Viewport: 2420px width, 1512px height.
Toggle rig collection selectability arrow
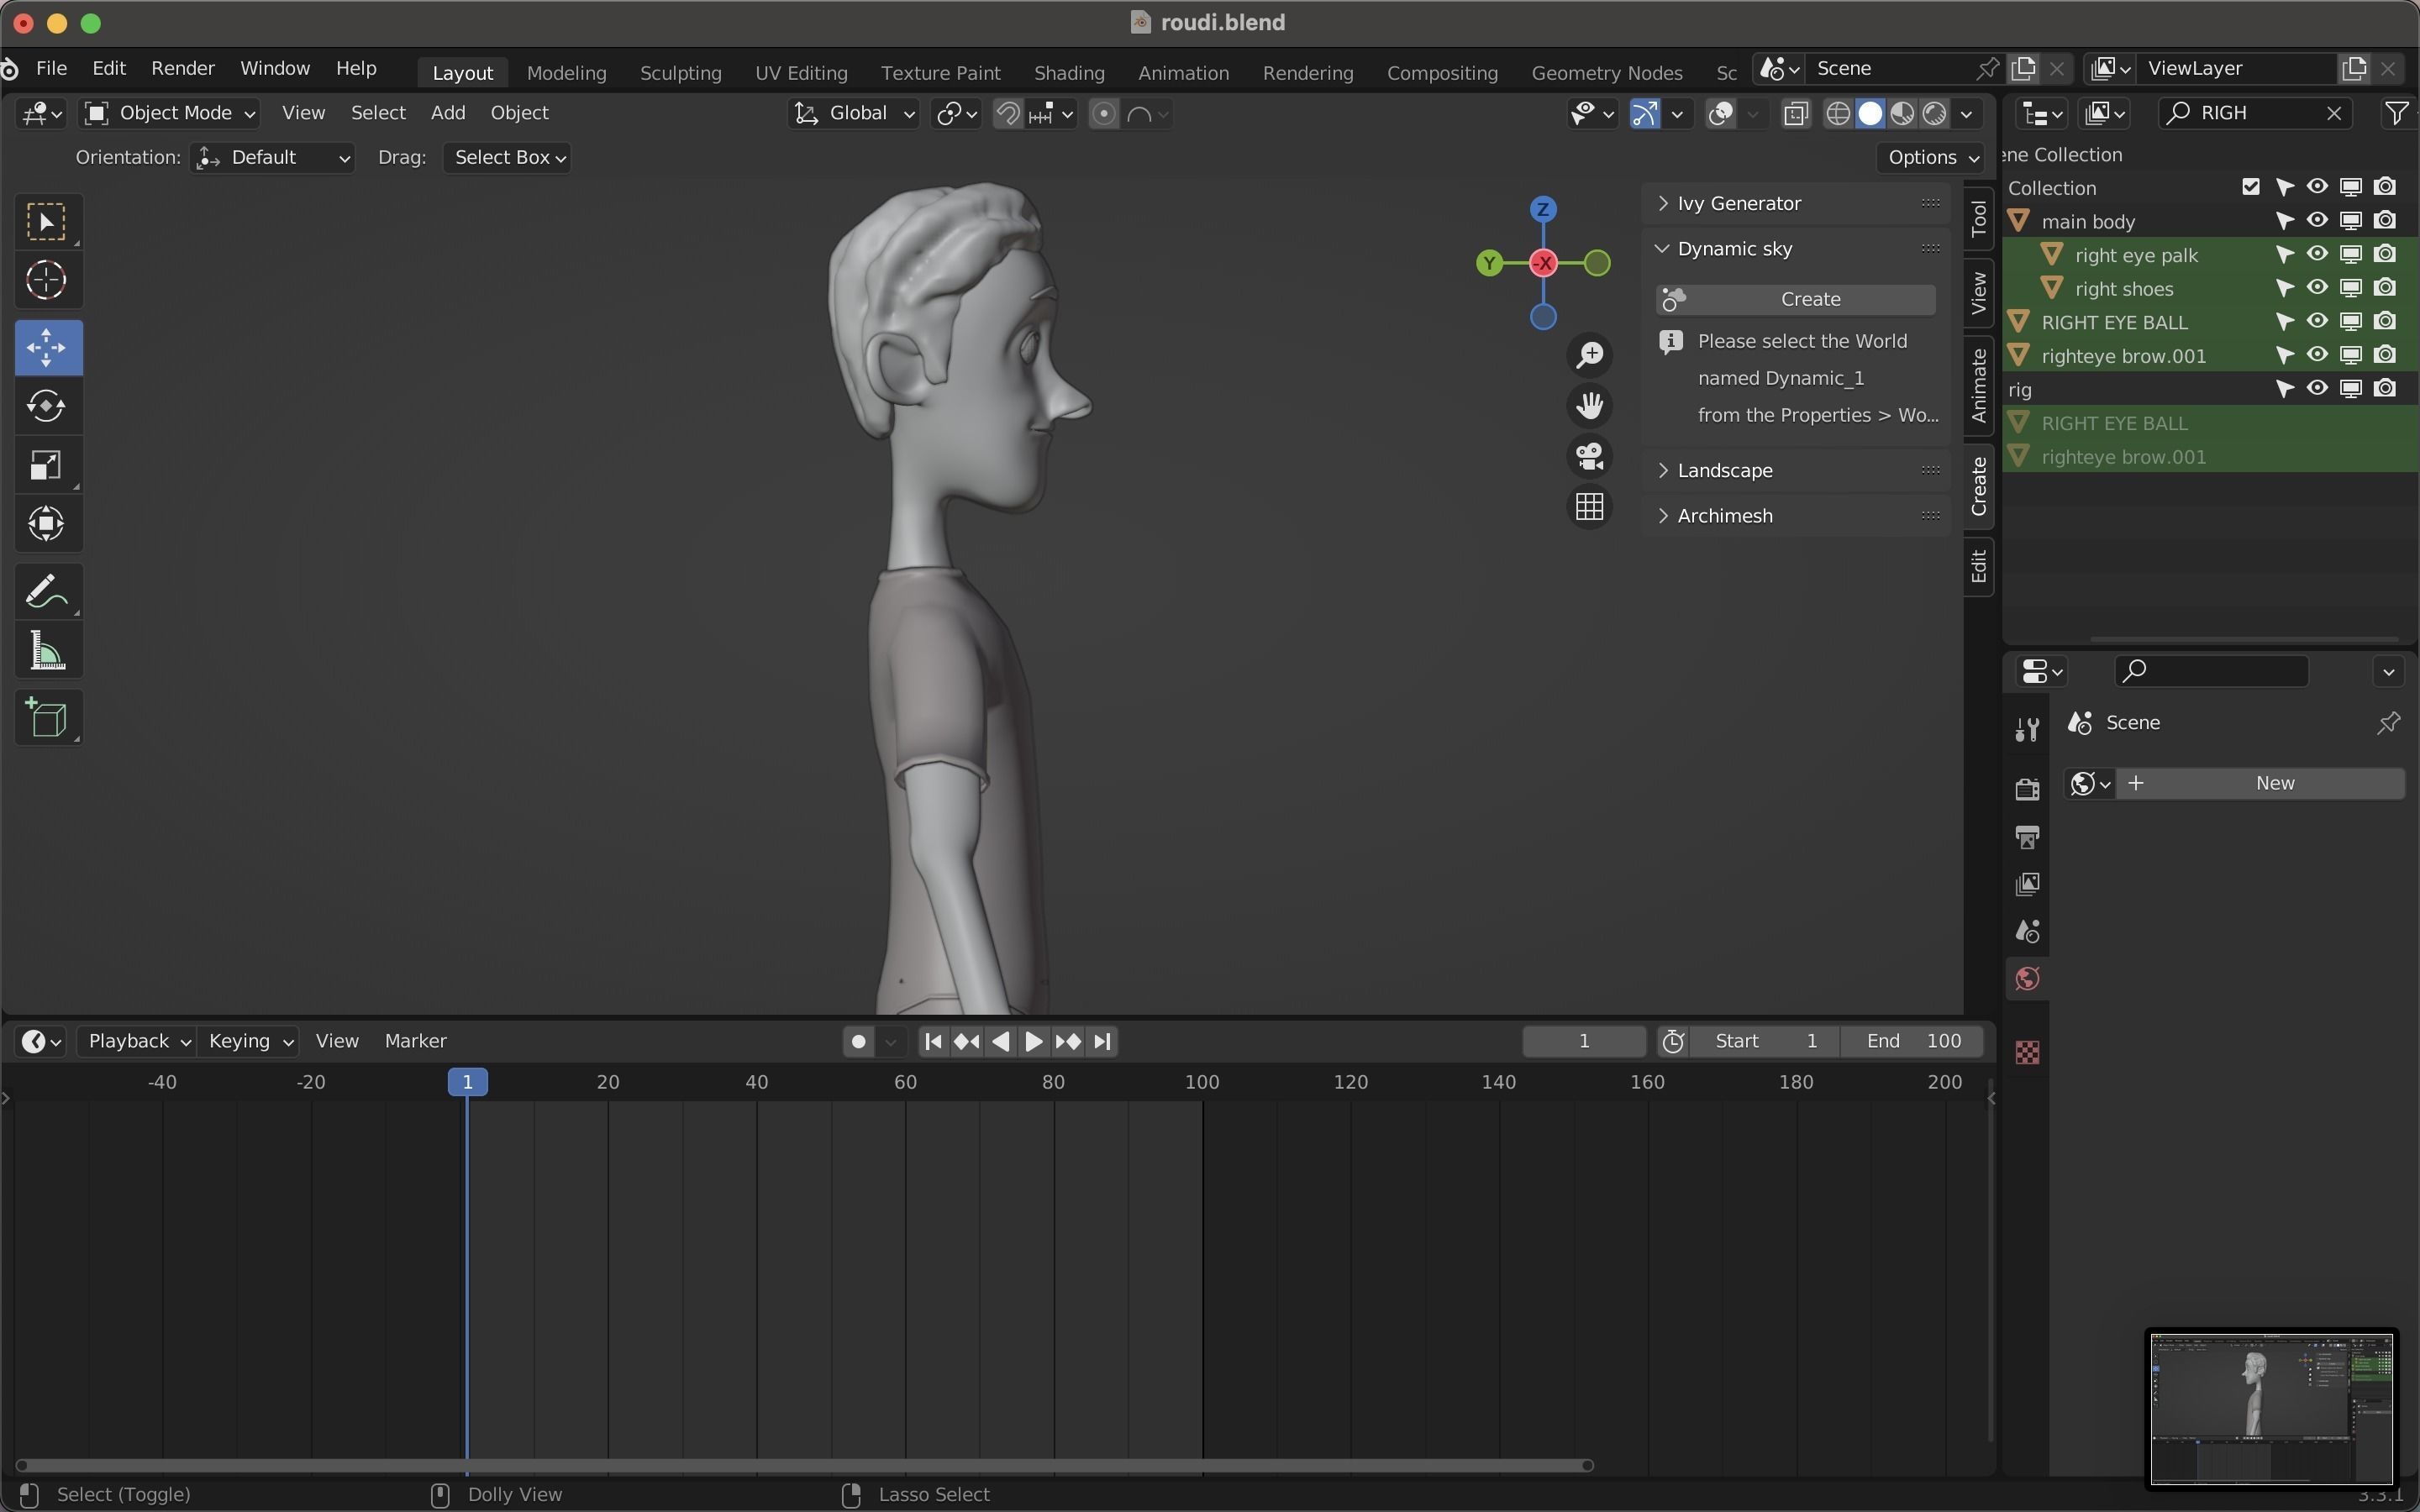[x=2284, y=389]
